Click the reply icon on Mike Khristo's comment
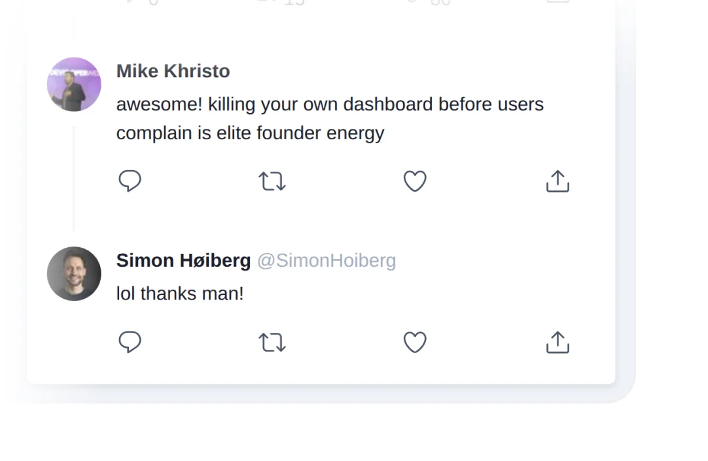708x461 pixels. click(x=130, y=181)
